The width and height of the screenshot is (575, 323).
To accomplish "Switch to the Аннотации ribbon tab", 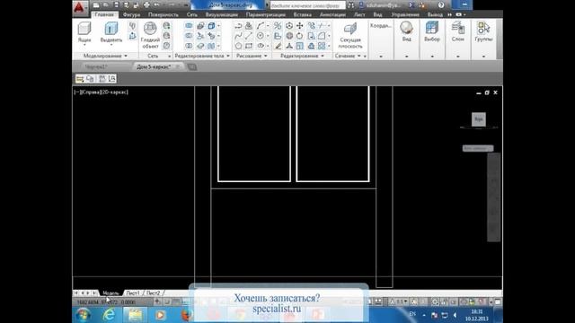I will 332,14.
